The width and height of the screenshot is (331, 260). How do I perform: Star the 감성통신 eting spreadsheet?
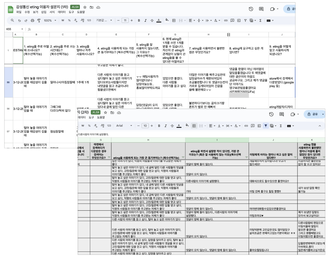[x=85, y=7]
